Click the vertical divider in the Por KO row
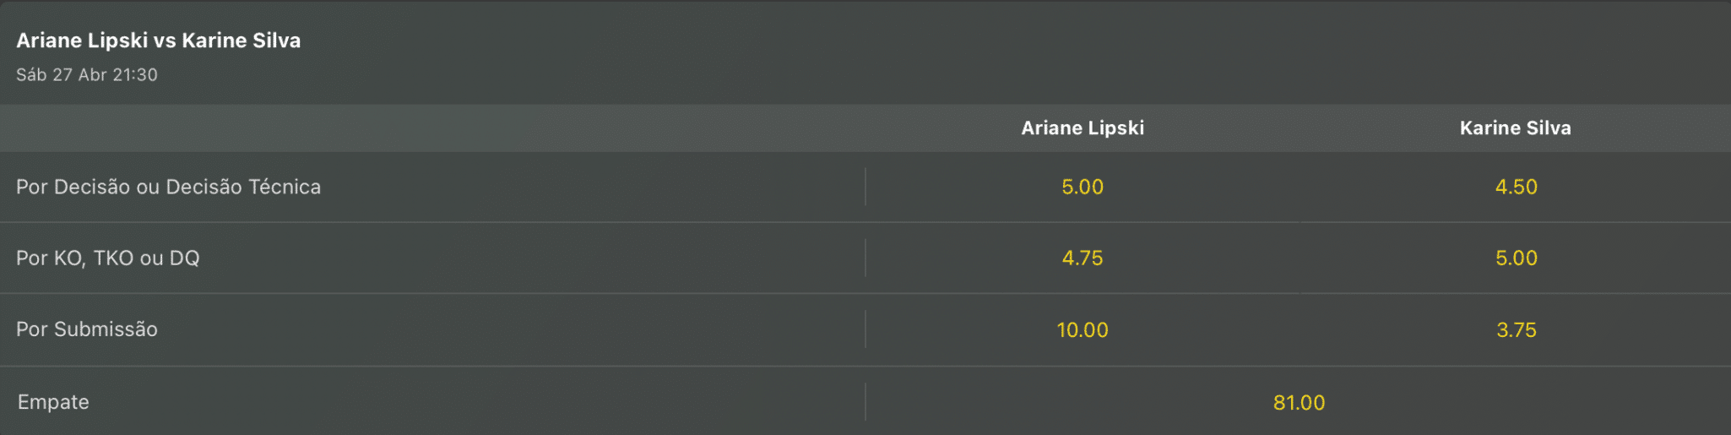 pyautogui.click(x=865, y=258)
